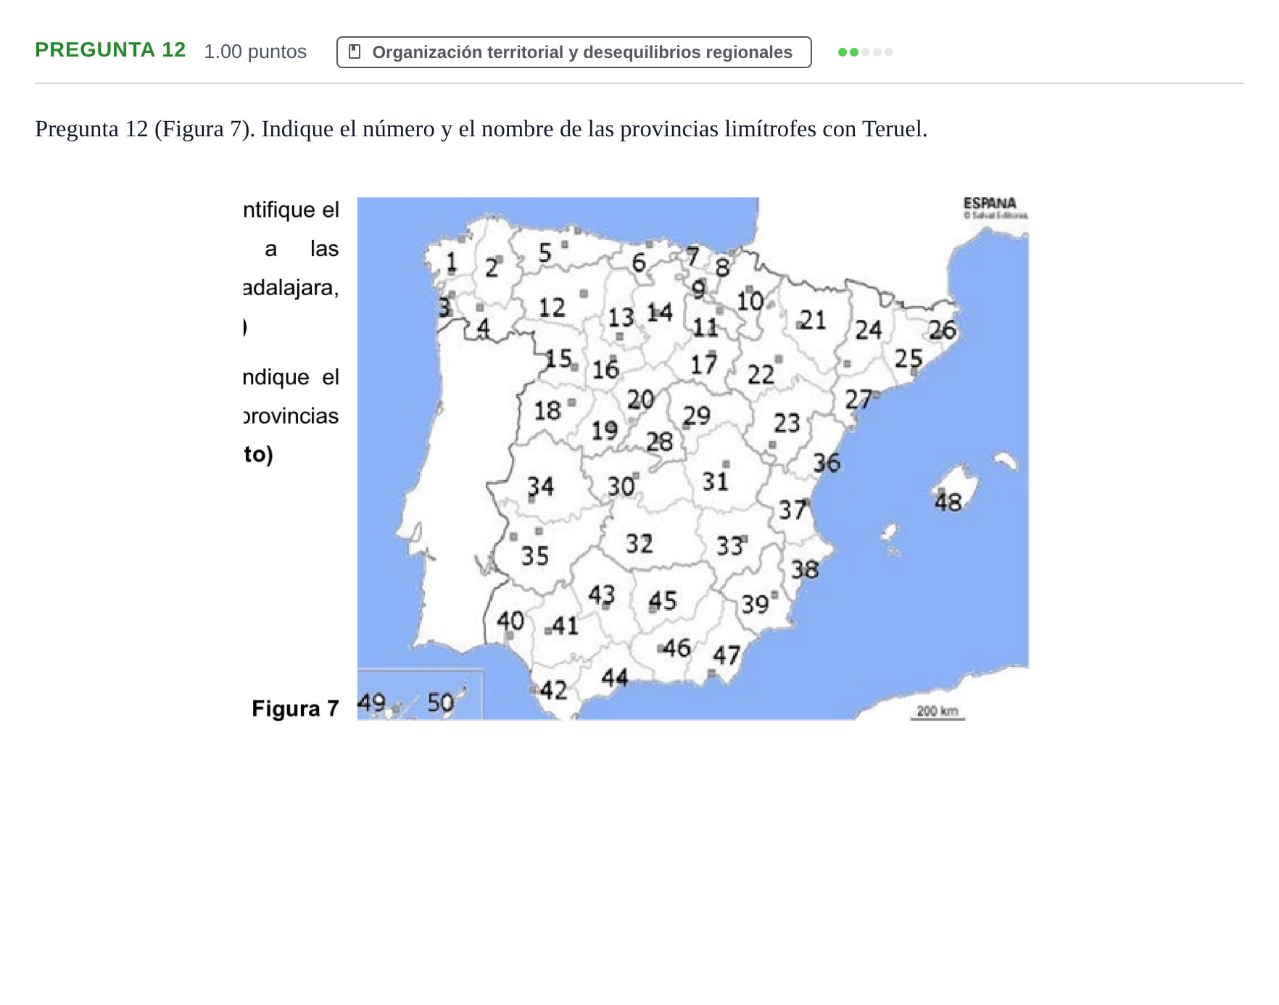
Task: Click province number 31 on the map
Action: [715, 481]
